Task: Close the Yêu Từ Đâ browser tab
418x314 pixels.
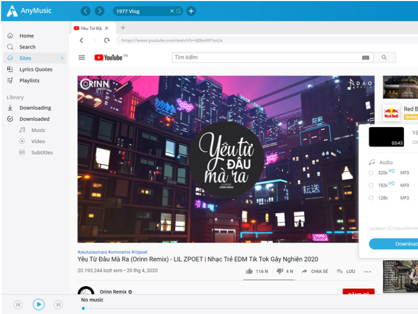Action: click(107, 28)
